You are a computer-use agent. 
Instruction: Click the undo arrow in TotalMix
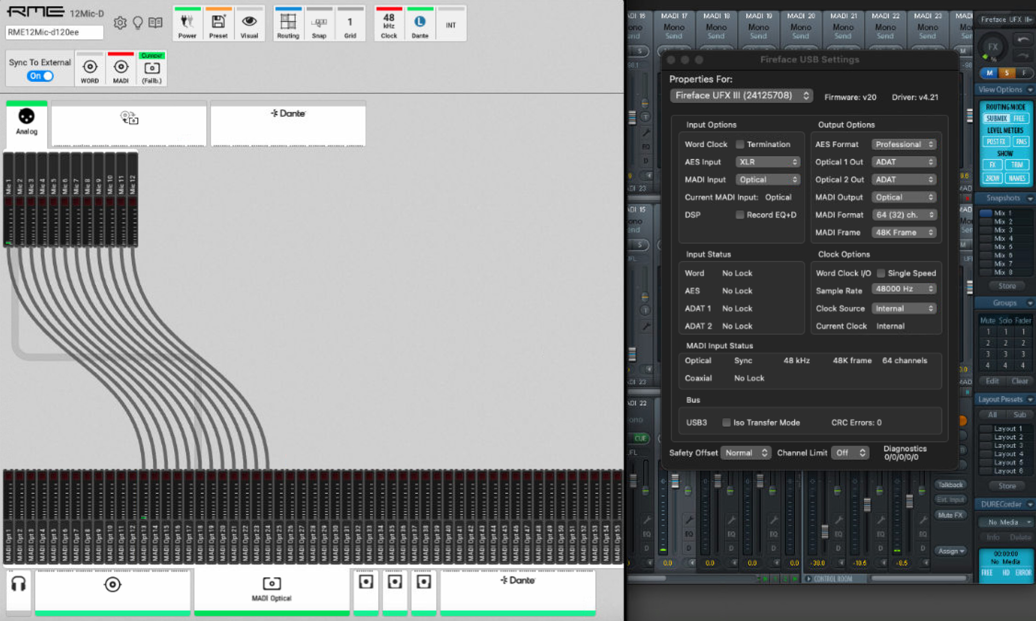point(1023,40)
